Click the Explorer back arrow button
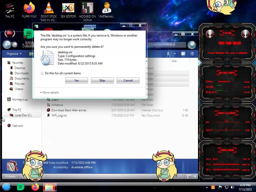This screenshot has height=192, width=256. 7,44
